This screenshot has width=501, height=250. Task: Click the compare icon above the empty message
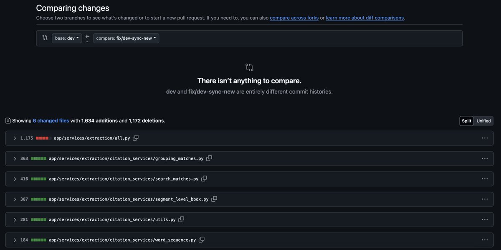pyautogui.click(x=249, y=67)
